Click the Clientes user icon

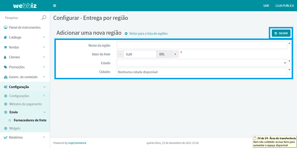[x=5, y=57]
